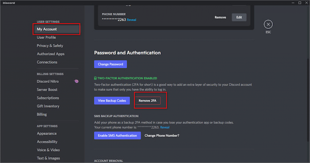
Task: Remove the phone number
Action: click(220, 17)
